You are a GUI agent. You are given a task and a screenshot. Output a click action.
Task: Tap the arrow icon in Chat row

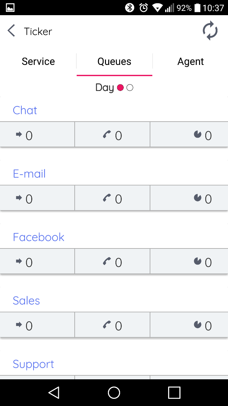coord(19,134)
